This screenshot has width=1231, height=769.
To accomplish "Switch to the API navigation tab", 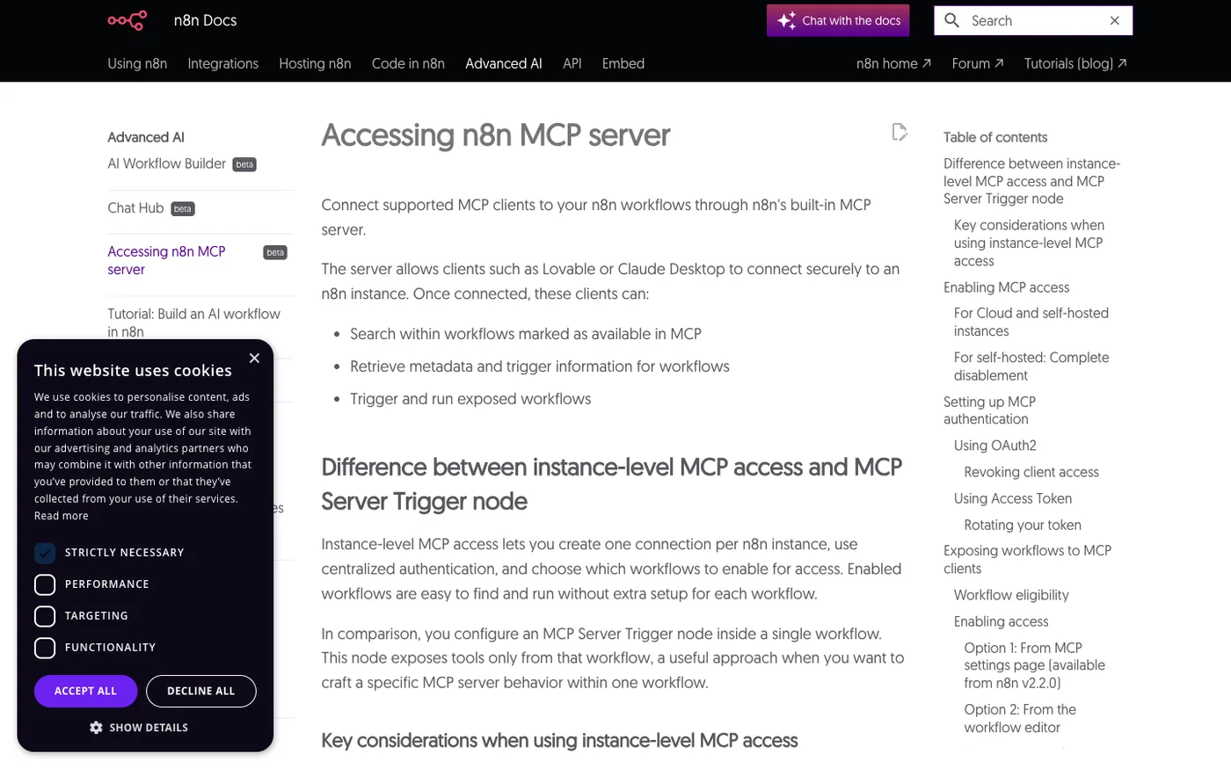I will (x=572, y=63).
